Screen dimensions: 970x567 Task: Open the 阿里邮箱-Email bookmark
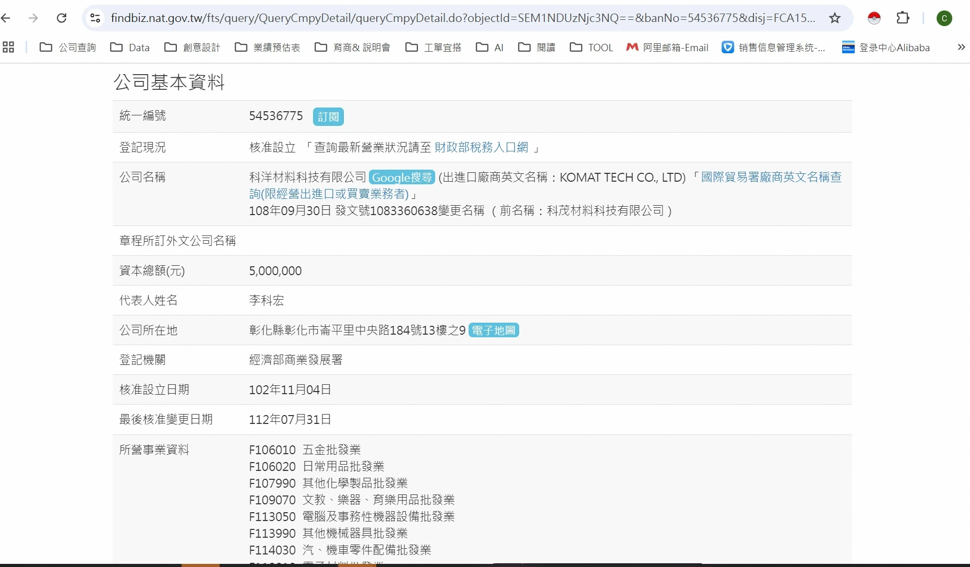667,48
